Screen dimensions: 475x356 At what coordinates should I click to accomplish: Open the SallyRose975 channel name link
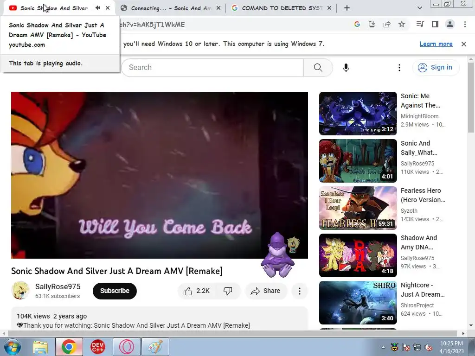pyautogui.click(x=58, y=286)
